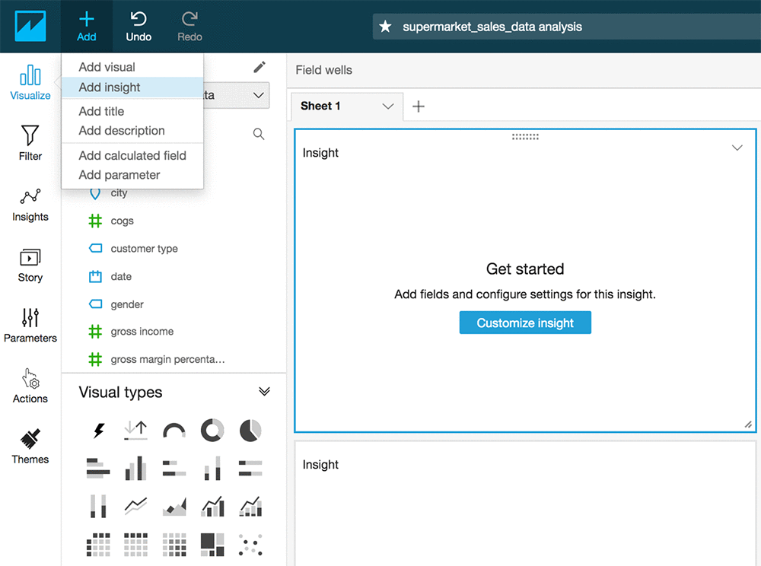Select the gauge chart visual type
The height and width of the screenshot is (566, 761).
tap(174, 430)
